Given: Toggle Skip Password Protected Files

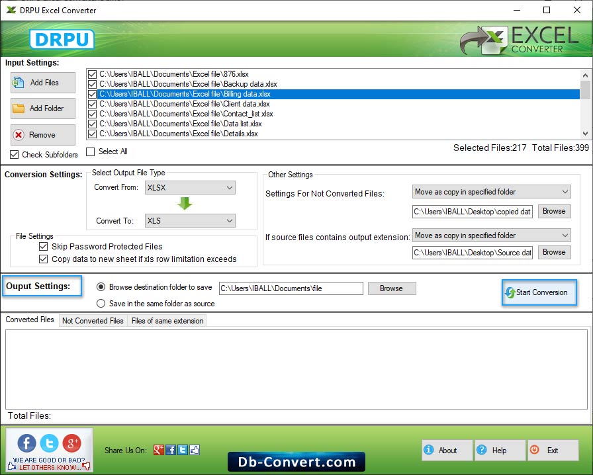Looking at the screenshot, I should click(x=44, y=247).
